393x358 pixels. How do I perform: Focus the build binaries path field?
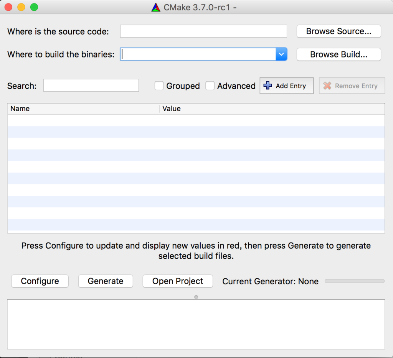pos(198,54)
